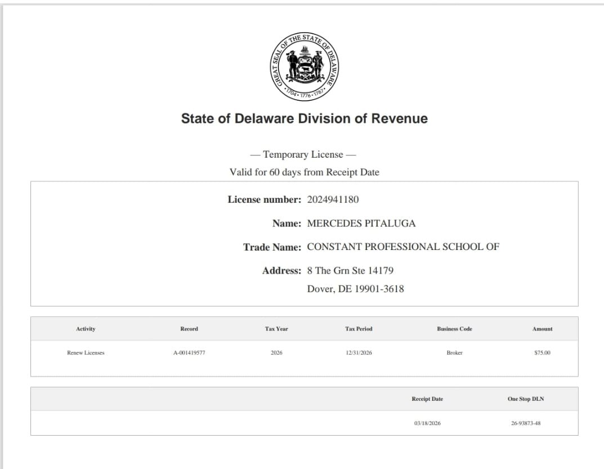Click the Business Code column header
This screenshot has width=604, height=469.
click(x=454, y=329)
